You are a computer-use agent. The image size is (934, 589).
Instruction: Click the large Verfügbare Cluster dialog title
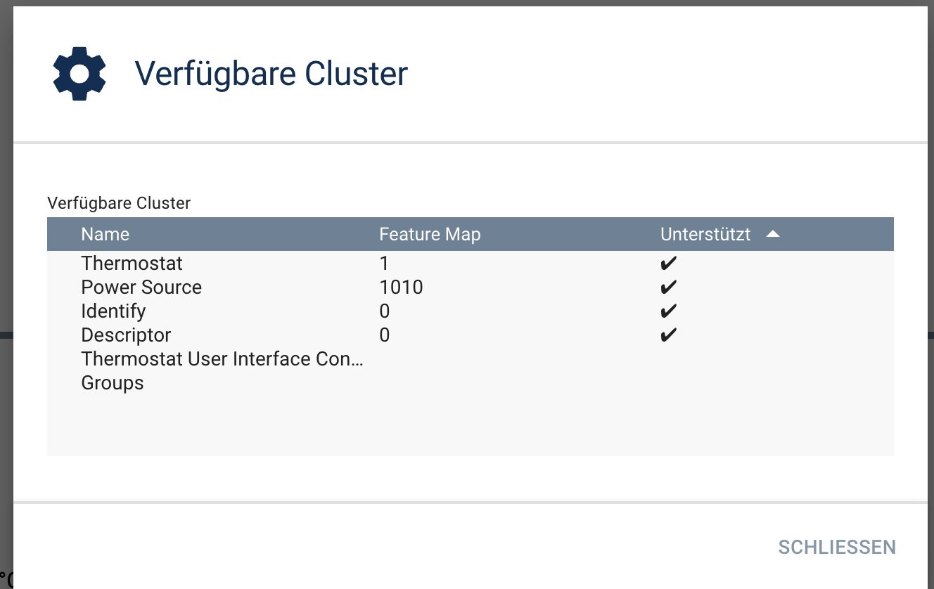click(x=271, y=74)
